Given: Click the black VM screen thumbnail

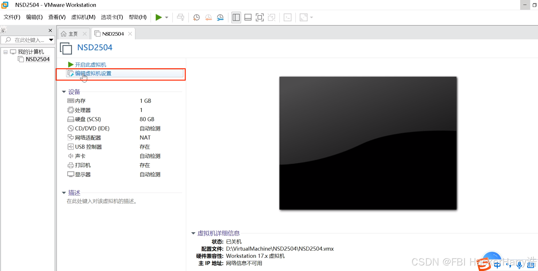Looking at the screenshot, I should pos(368,143).
